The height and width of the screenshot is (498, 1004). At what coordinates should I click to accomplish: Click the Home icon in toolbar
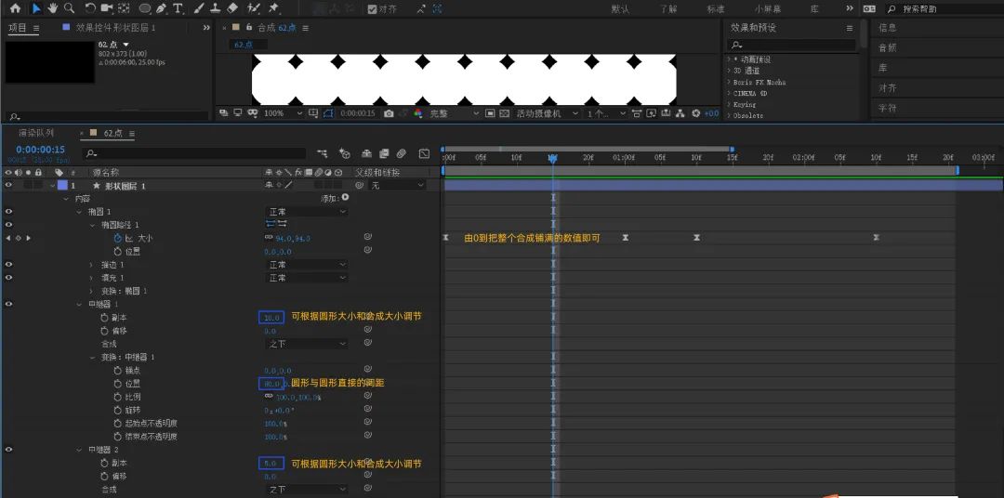pyautogui.click(x=16, y=8)
